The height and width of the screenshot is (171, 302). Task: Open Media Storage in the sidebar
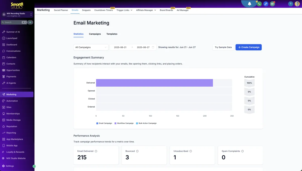click(13, 120)
